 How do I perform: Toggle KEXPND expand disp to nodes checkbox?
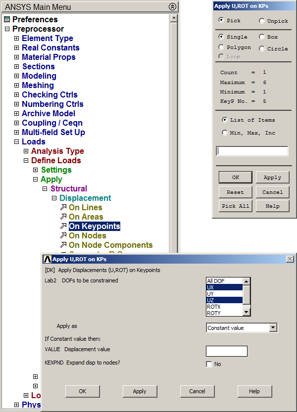209,364
